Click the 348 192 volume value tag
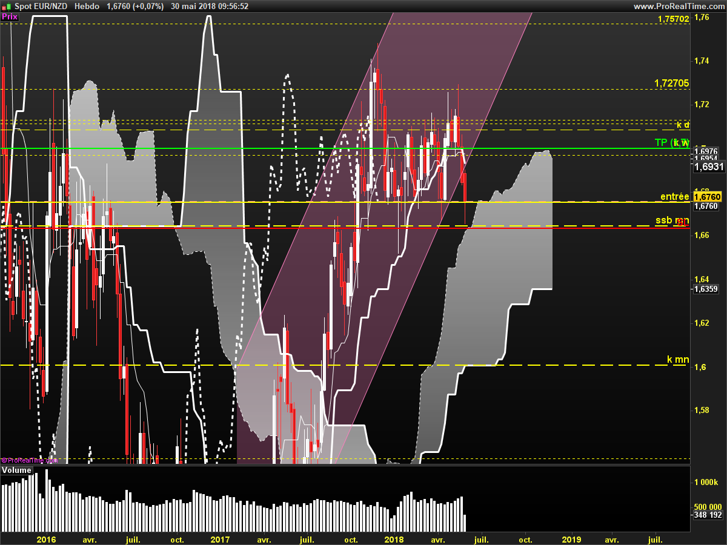The image size is (727, 545). [707, 515]
